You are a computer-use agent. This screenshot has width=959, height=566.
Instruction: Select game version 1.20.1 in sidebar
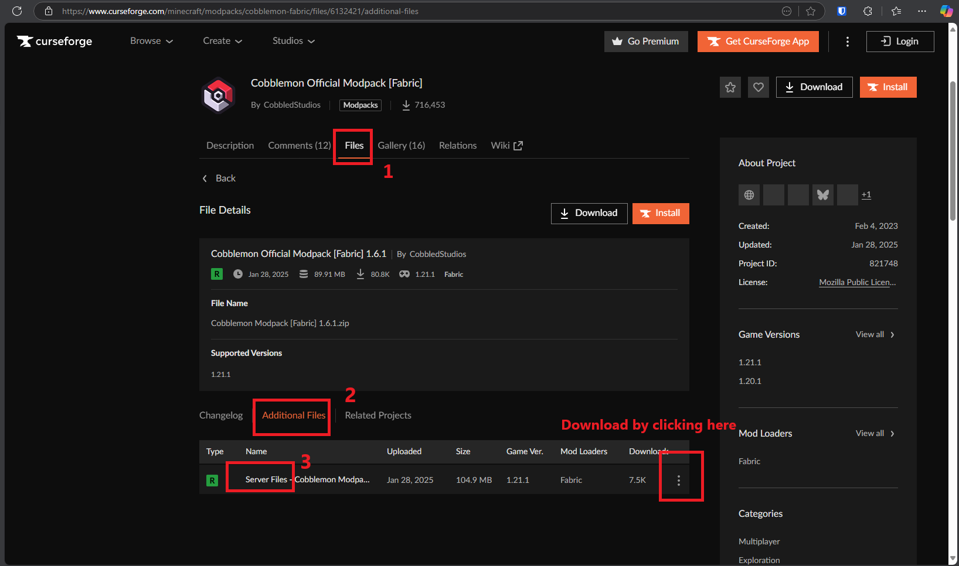750,382
